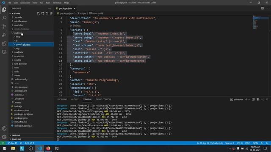This screenshot has height=152, width=271.
Task: Open the Source Control view
Action: (x=4, y=26)
